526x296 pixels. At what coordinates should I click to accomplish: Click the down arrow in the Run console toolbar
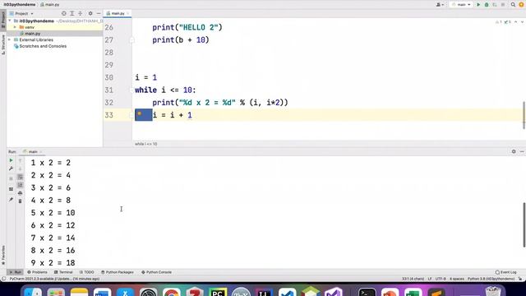point(20,169)
